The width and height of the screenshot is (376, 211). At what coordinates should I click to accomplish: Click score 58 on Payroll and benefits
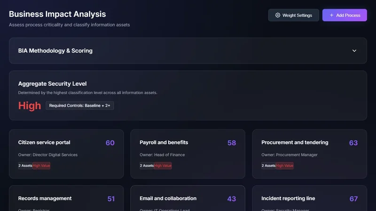point(232,143)
